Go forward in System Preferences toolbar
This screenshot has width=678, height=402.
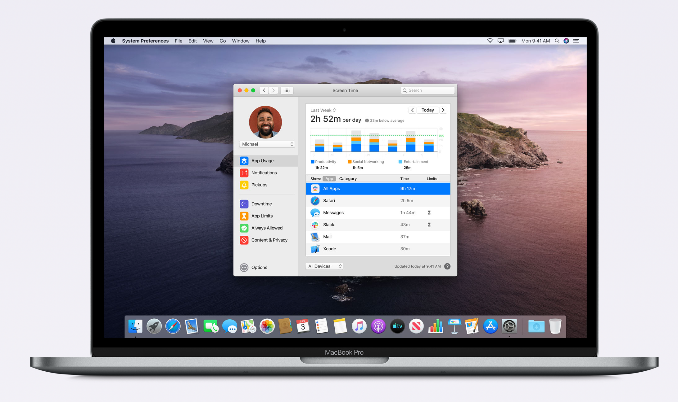point(273,90)
